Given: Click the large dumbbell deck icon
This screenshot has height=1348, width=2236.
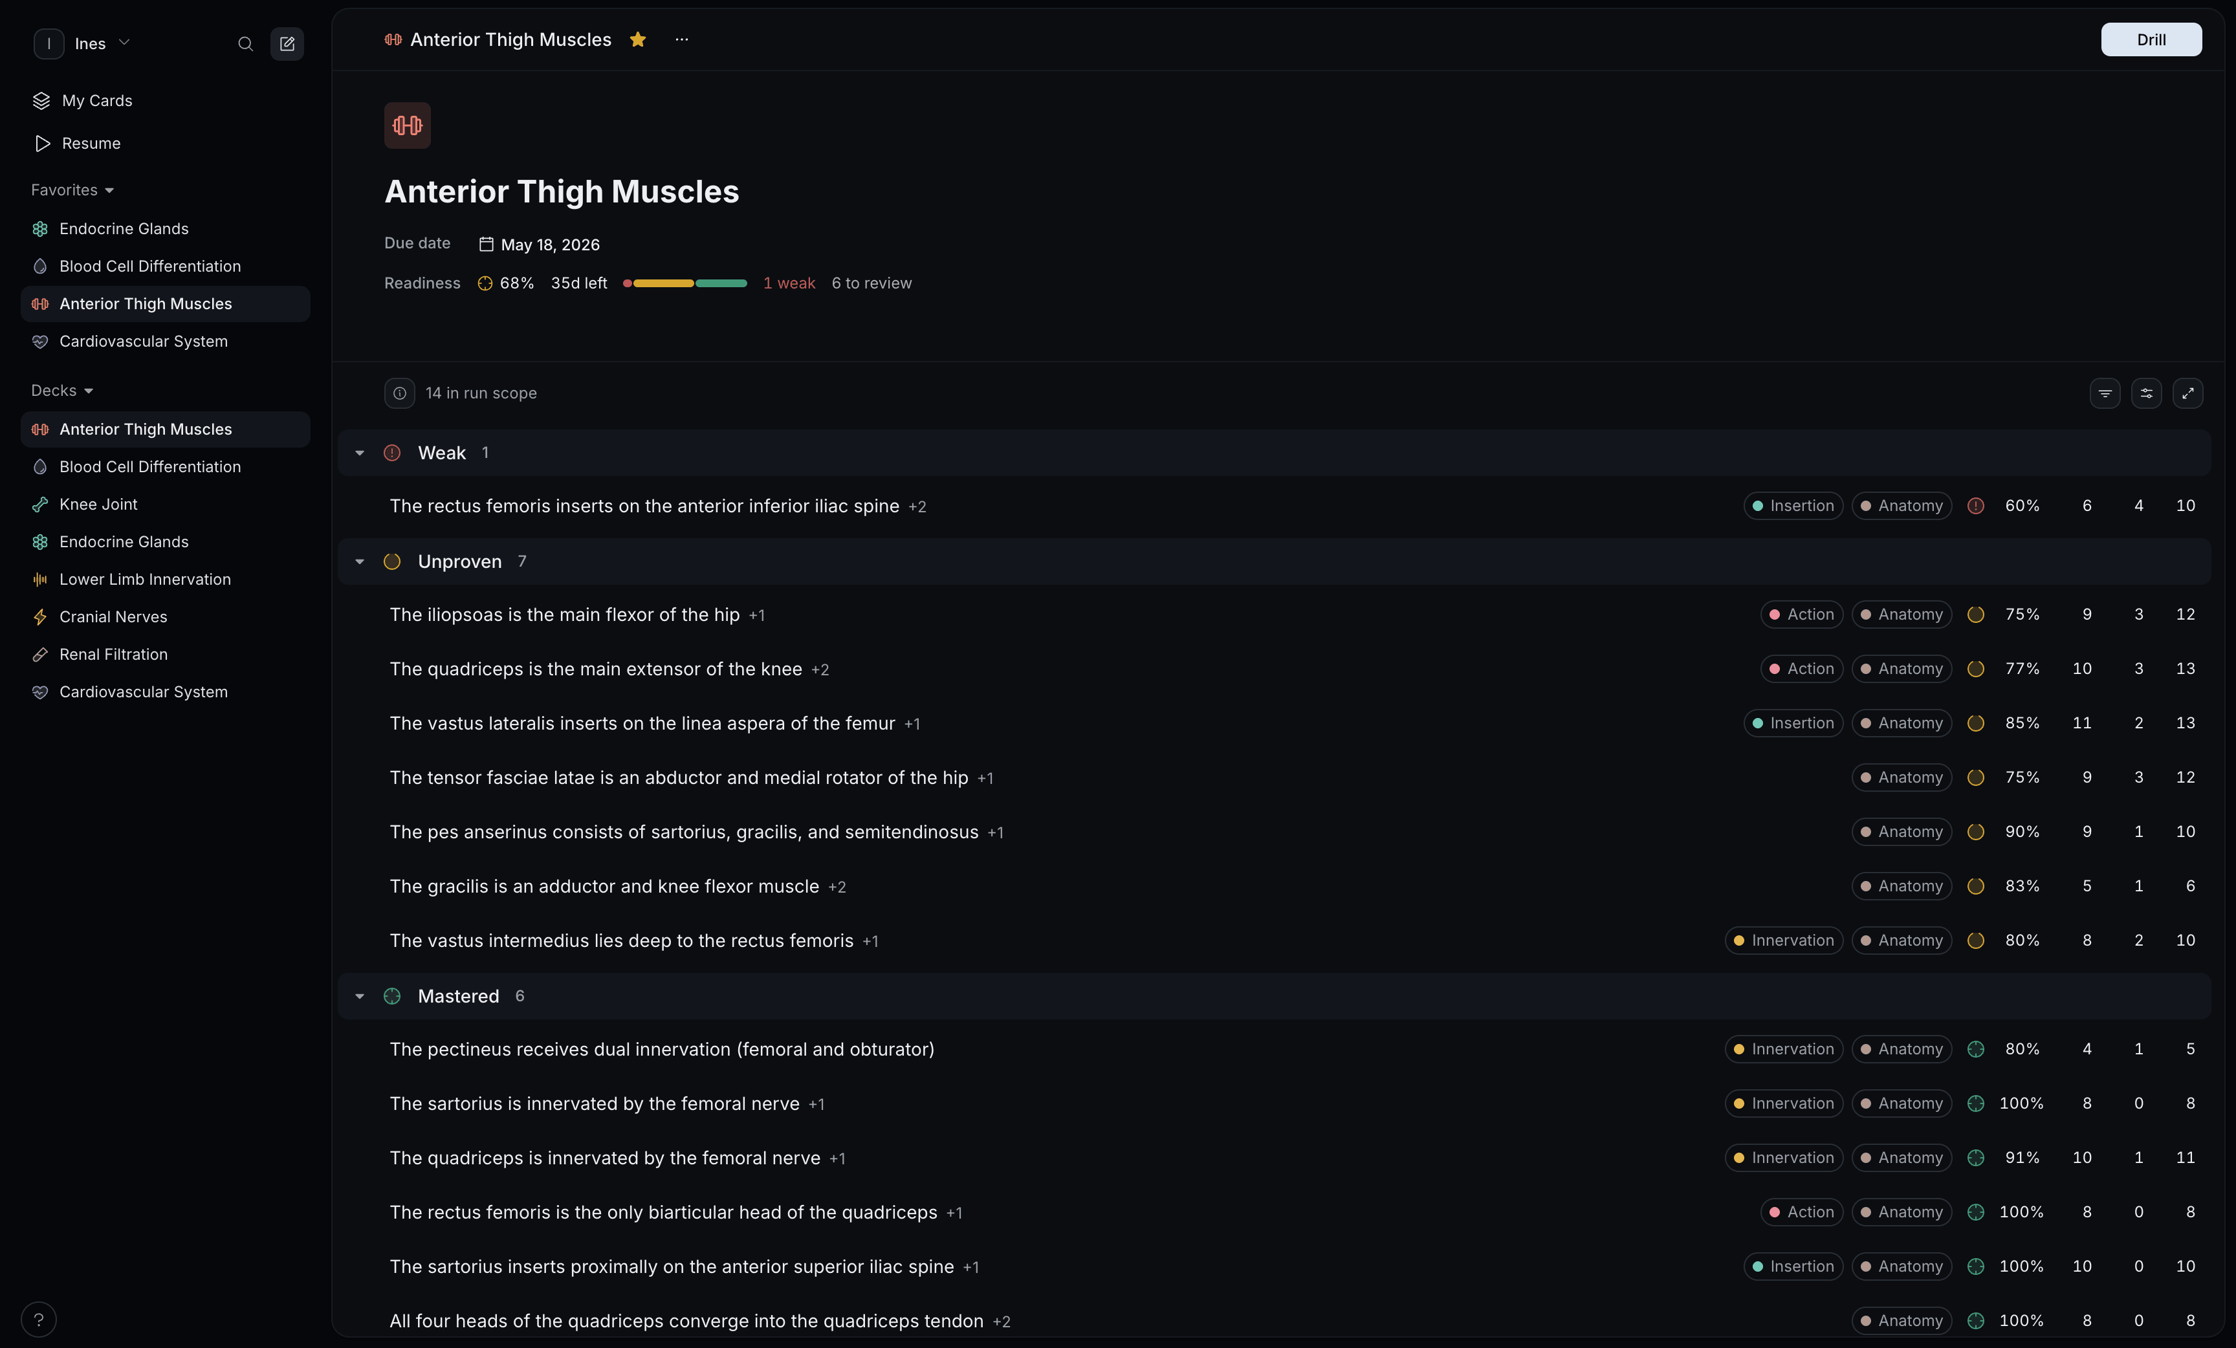Looking at the screenshot, I should click(406, 125).
